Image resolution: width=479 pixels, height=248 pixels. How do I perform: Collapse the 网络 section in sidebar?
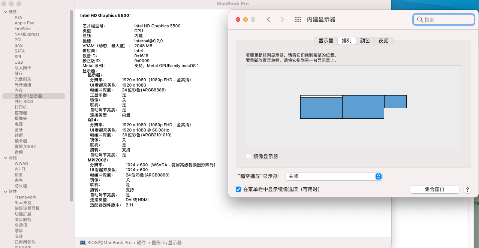5,158
